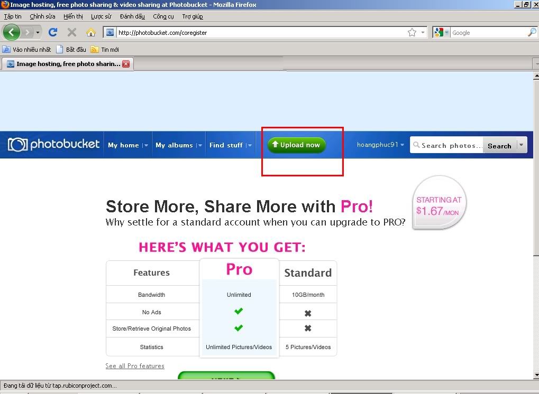This screenshot has width=539, height=394.
Task: Go back with the green Back arrow
Action: pyautogui.click(x=11, y=33)
